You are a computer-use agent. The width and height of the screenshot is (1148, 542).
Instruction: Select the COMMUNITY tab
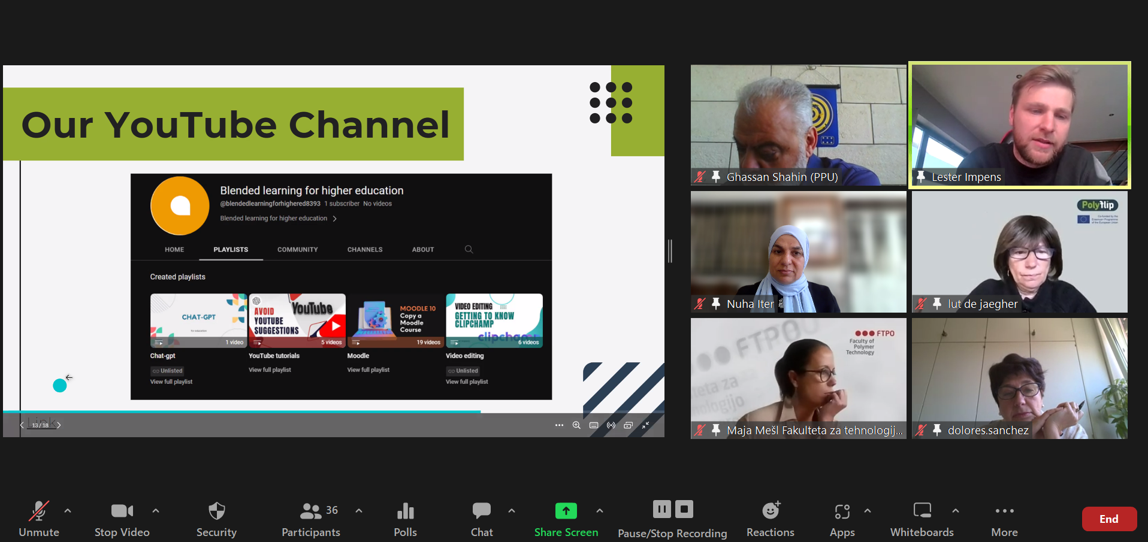[298, 250]
